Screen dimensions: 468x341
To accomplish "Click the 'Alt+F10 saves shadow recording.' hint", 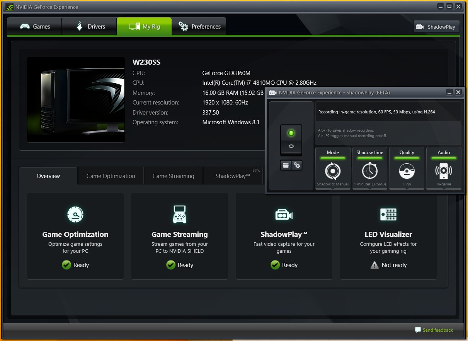I will pos(346,130).
